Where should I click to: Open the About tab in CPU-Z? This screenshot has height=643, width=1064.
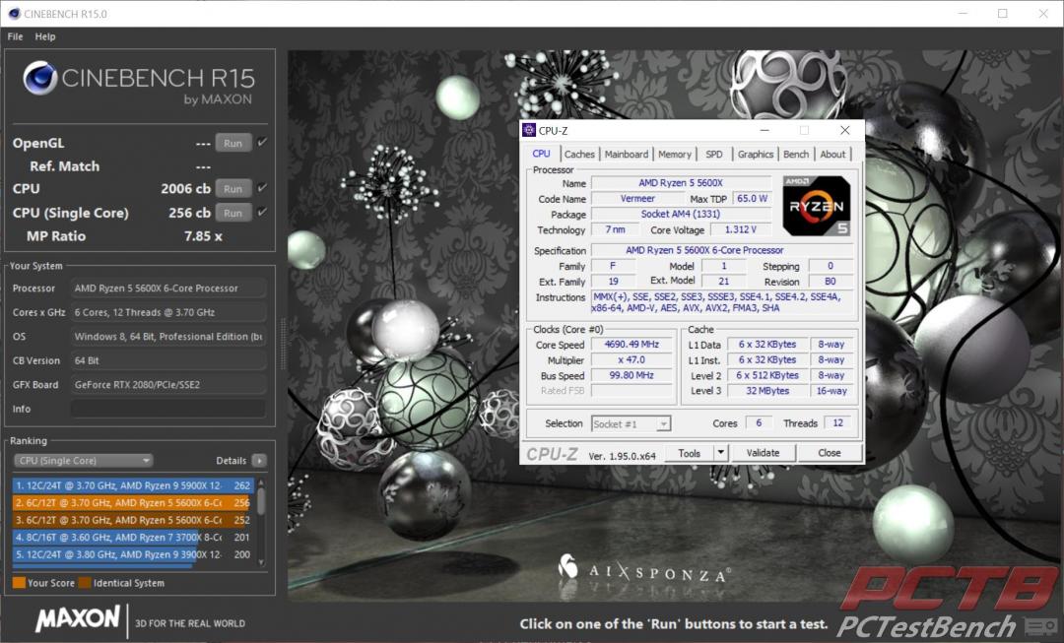point(832,155)
